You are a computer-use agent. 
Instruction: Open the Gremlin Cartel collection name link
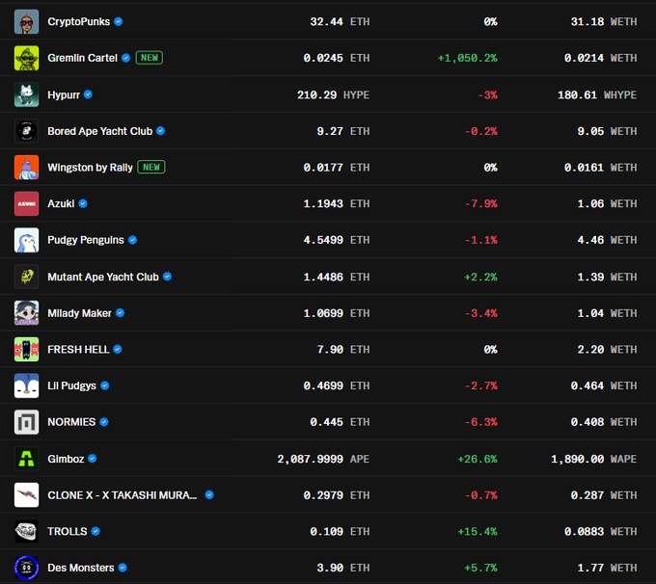click(82, 58)
